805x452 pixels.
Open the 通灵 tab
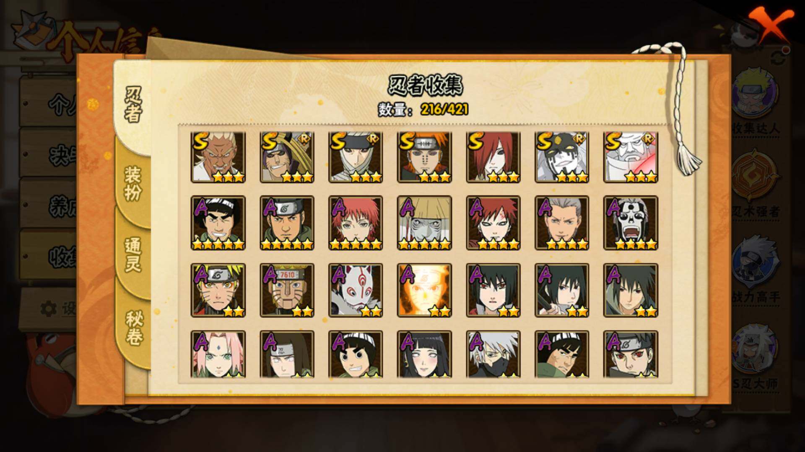133,254
